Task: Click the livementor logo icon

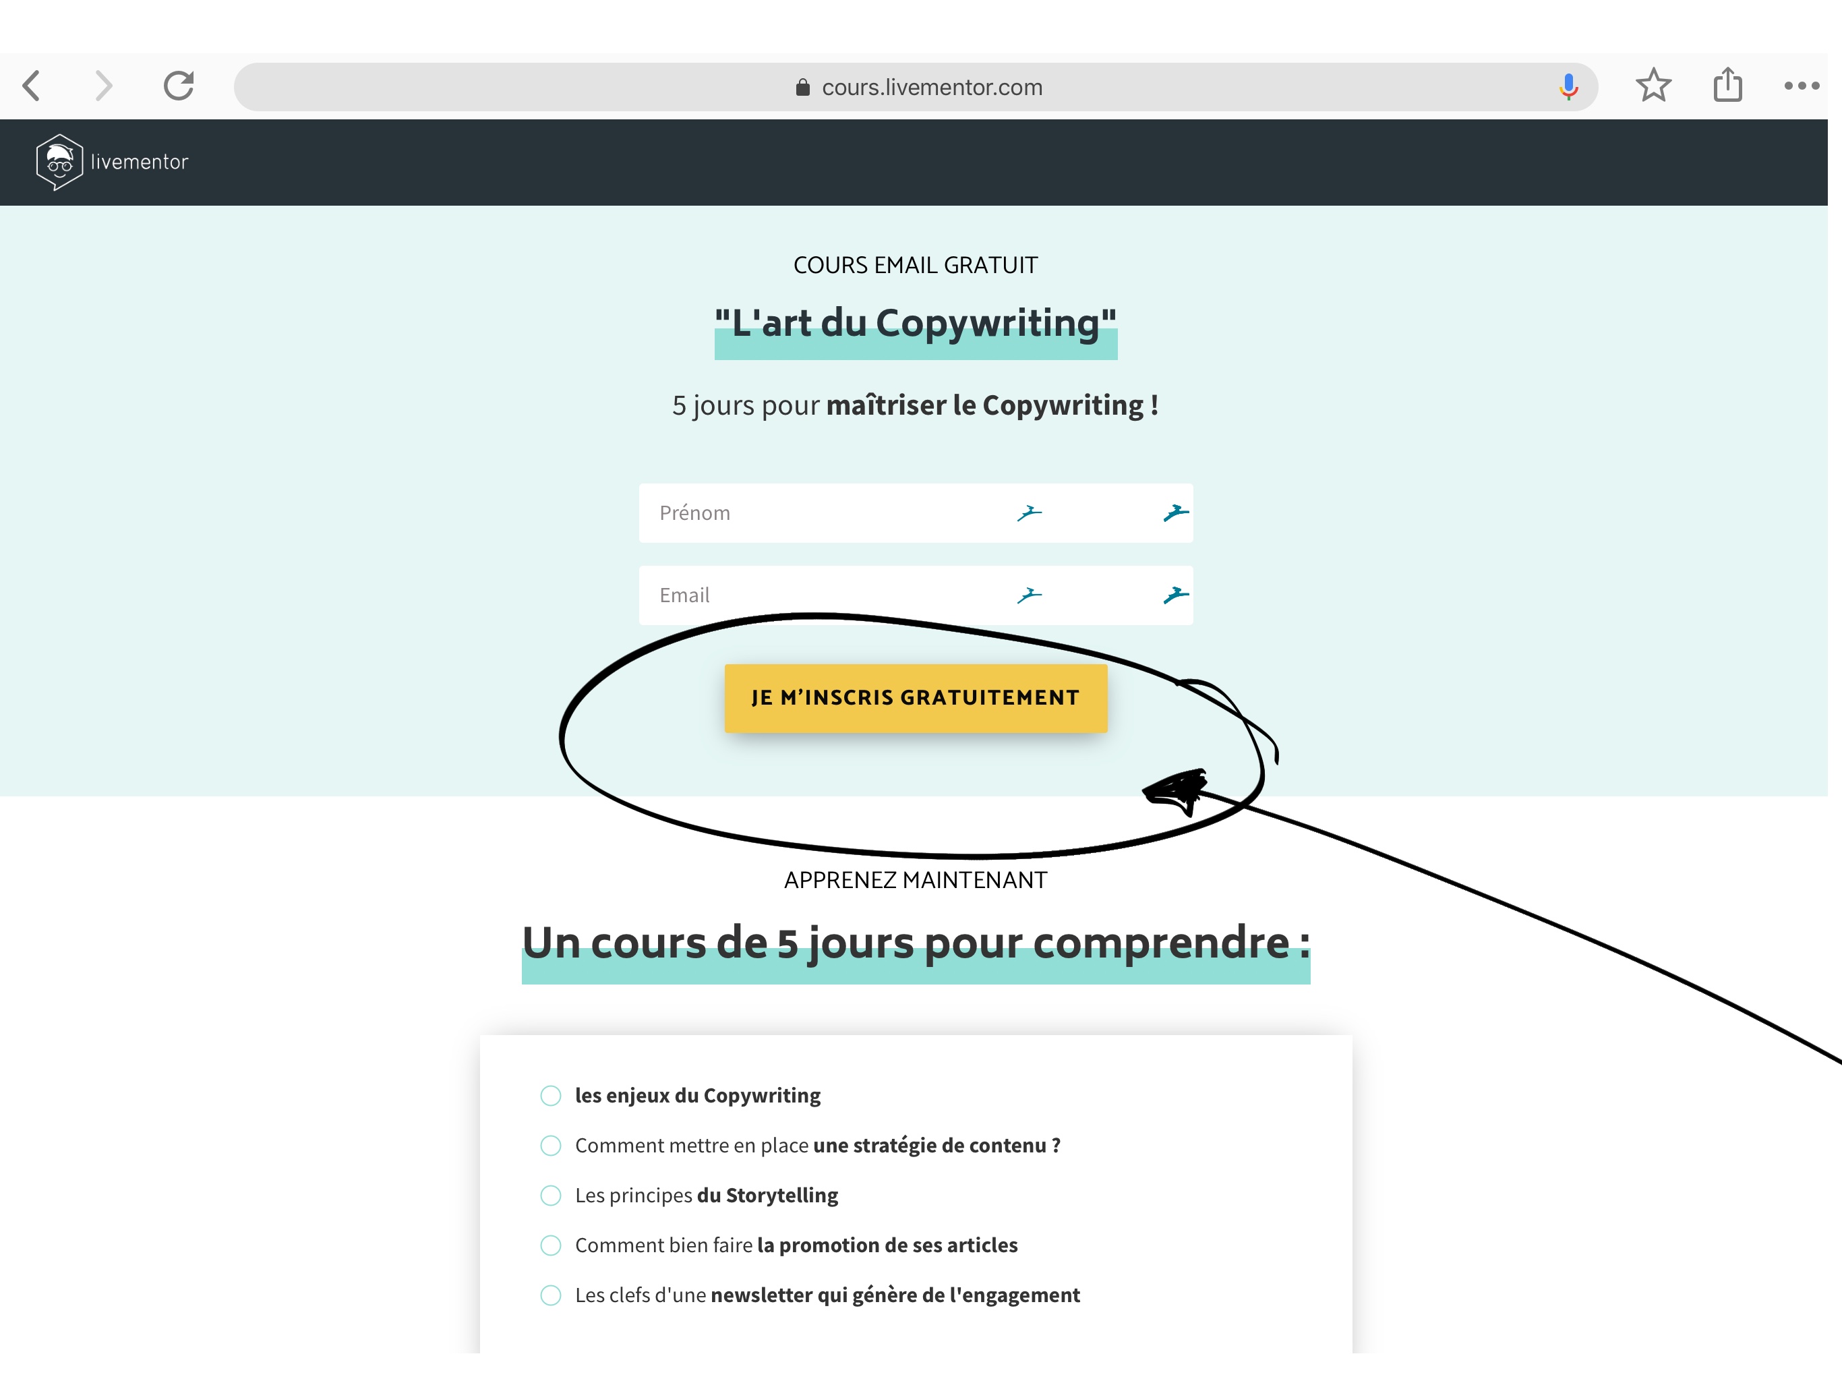Action: pos(59,162)
